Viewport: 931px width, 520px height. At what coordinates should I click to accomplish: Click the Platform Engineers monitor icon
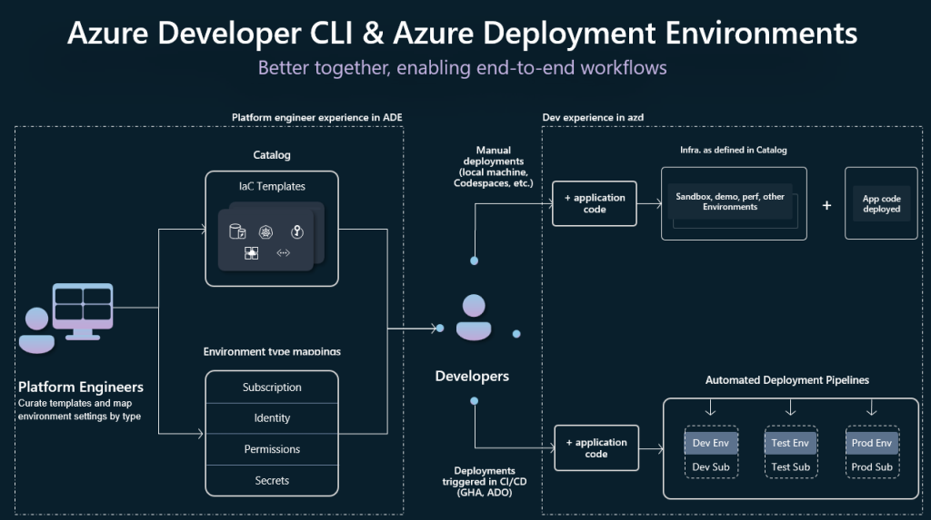pyautogui.click(x=83, y=311)
